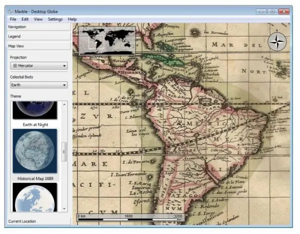Click the theme list scrollbar handle
300x234 pixels.
click(x=64, y=151)
